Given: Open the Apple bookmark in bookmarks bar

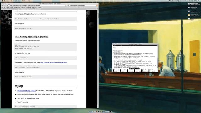Looking at the screenshot, I should tap(8, 7).
